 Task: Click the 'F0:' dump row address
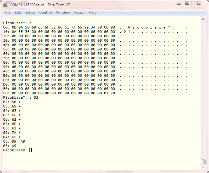[x=6, y=93]
